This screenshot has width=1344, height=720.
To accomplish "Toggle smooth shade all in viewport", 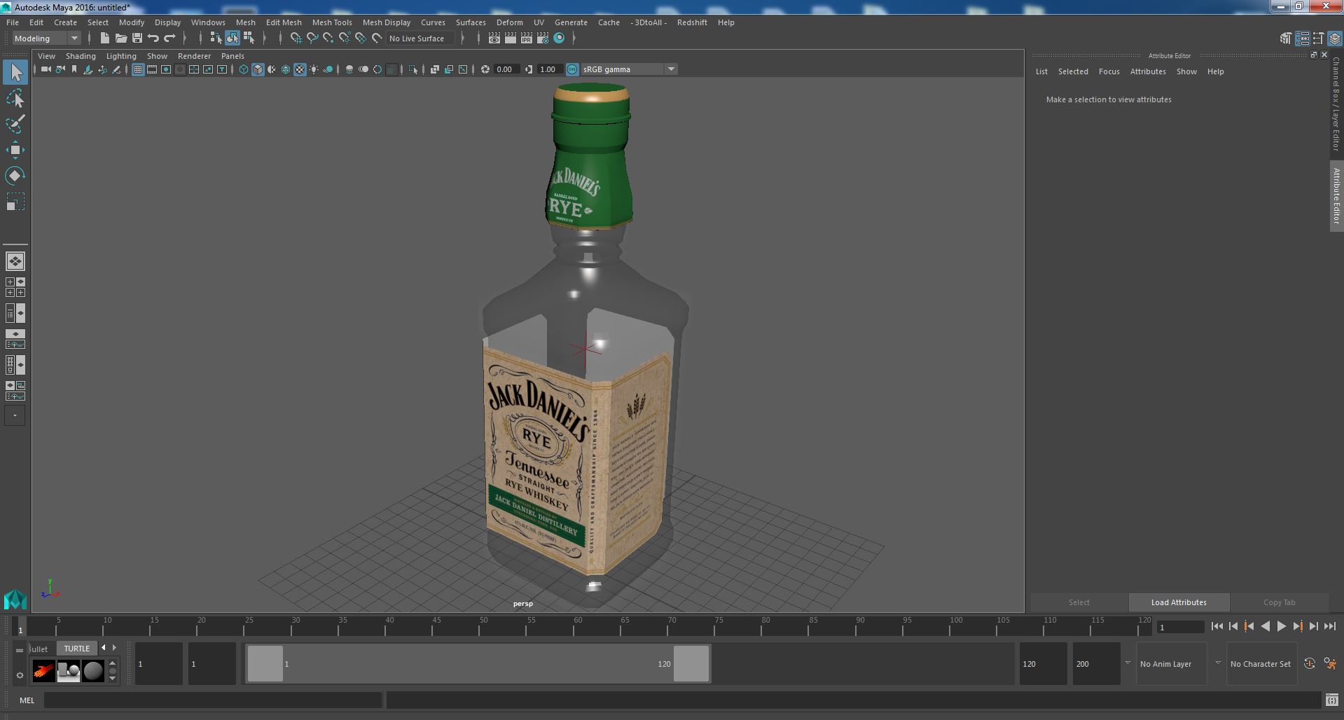I will click(258, 69).
